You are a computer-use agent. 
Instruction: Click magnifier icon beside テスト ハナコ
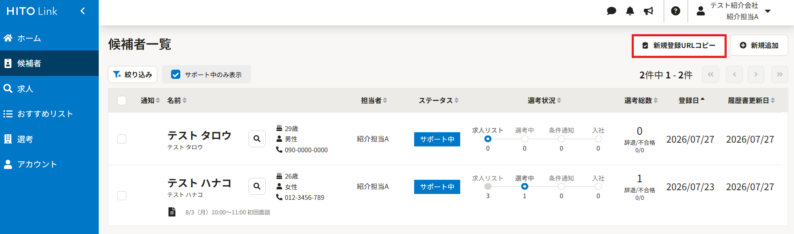tap(257, 186)
